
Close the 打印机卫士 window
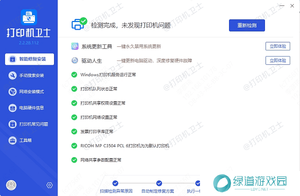[292, 5]
